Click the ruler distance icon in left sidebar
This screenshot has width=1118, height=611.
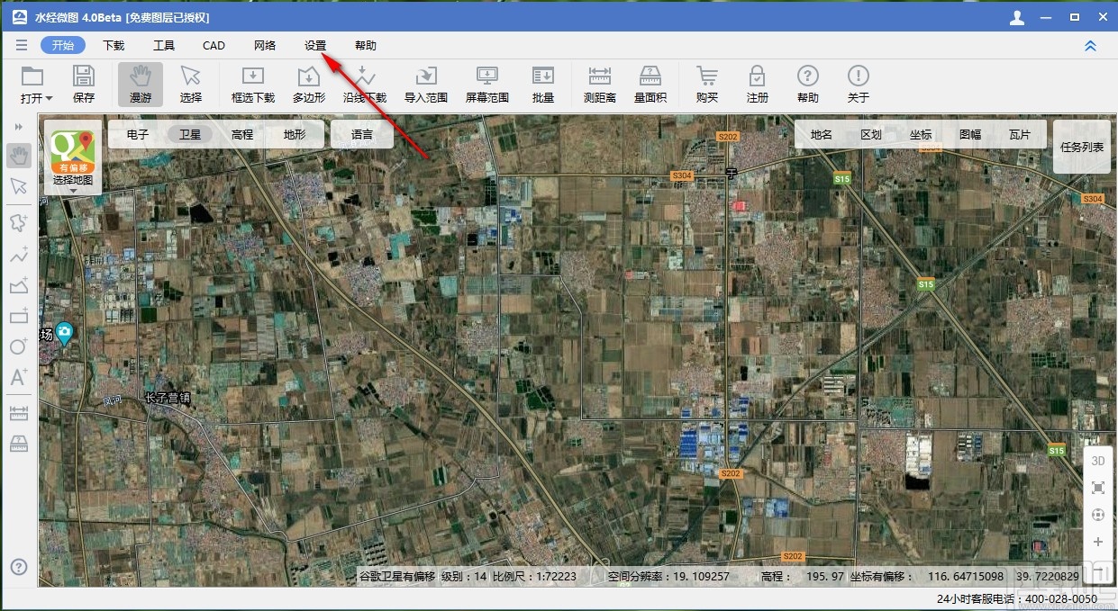pyautogui.click(x=19, y=414)
